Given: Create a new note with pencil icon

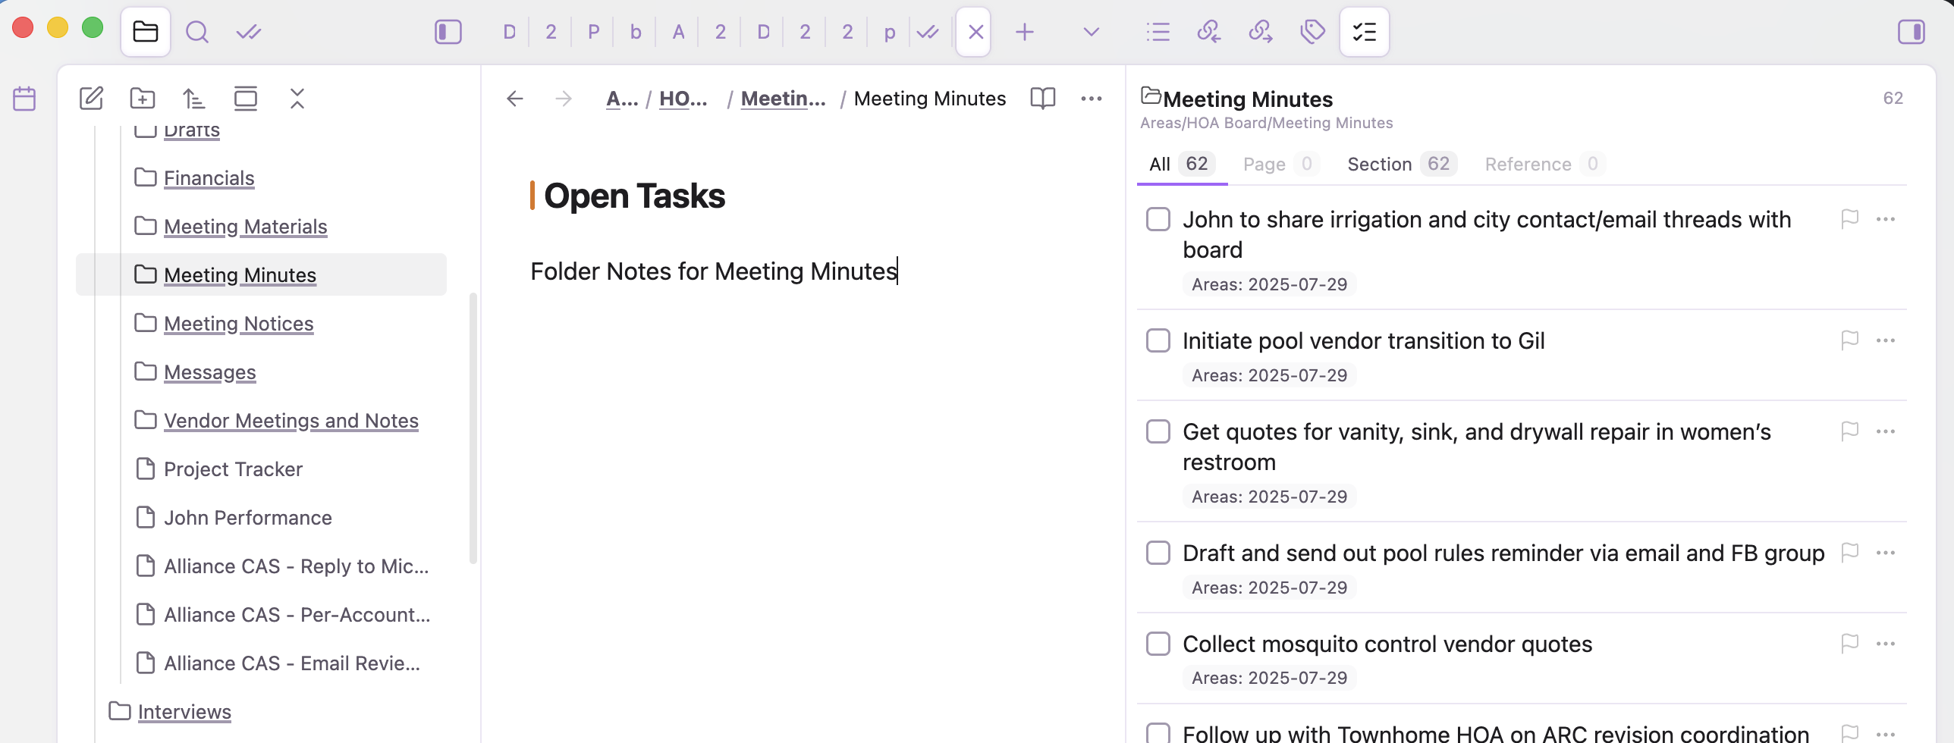Looking at the screenshot, I should (x=91, y=99).
